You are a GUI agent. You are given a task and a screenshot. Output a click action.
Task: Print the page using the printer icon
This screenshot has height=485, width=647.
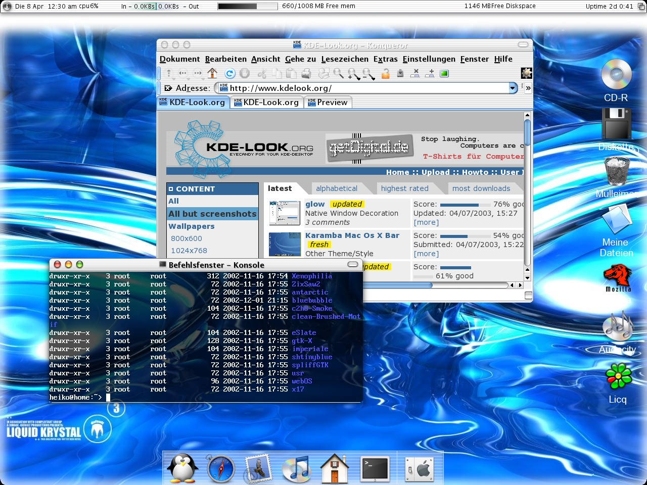point(306,73)
